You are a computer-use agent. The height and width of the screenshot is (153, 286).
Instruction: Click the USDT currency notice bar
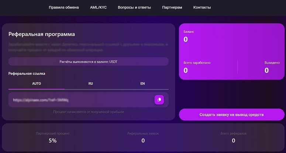coord(89,62)
